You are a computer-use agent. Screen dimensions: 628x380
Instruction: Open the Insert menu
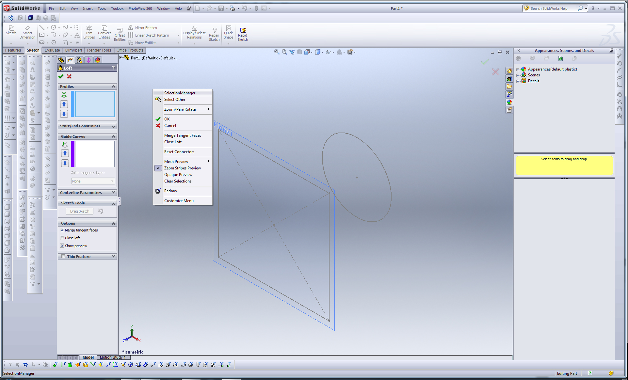click(x=88, y=8)
